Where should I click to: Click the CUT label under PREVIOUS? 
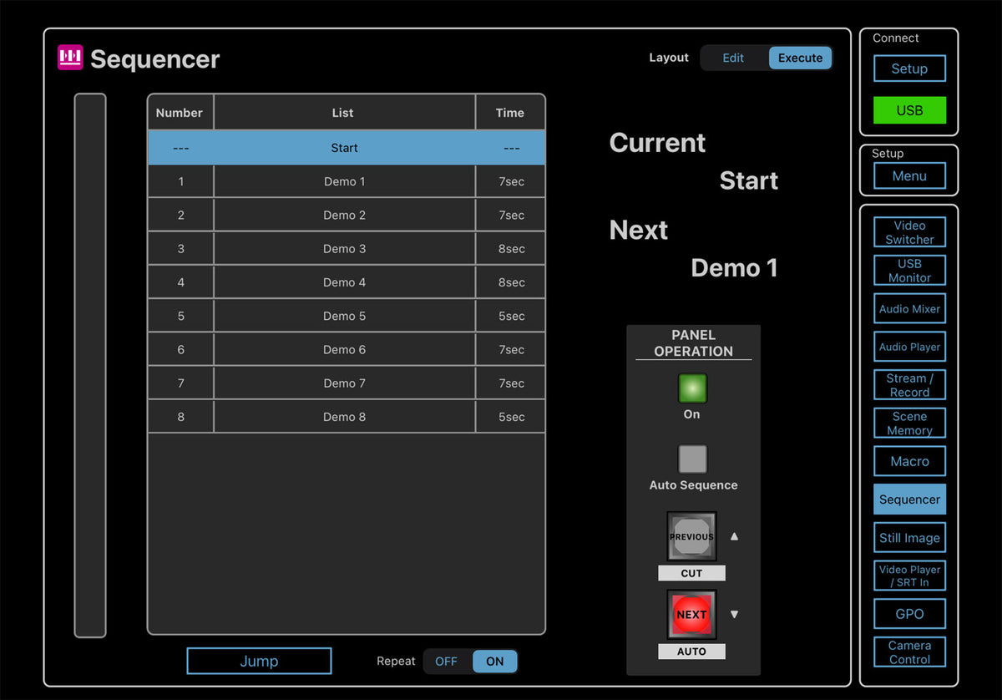(691, 573)
